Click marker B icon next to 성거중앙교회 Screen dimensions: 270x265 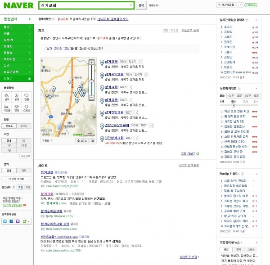(x=102, y=75)
